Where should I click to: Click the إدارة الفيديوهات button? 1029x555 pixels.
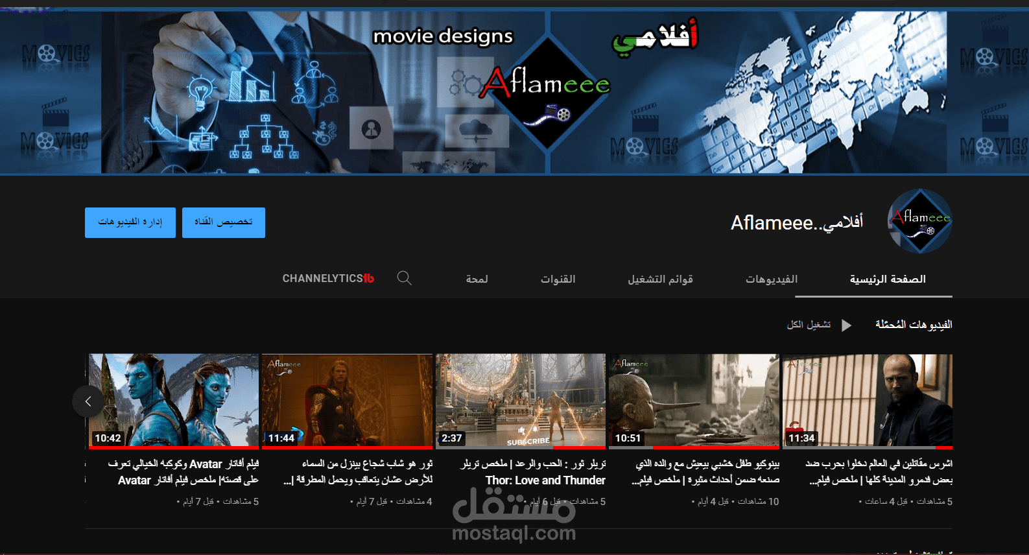coord(130,222)
